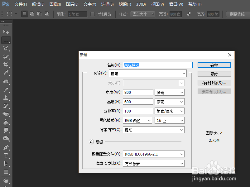The width and height of the screenshot is (250, 187).
Task: Click the 存储预设 button
Action: [214, 83]
